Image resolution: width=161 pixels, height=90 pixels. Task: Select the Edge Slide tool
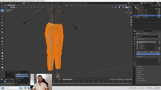coord(2,62)
